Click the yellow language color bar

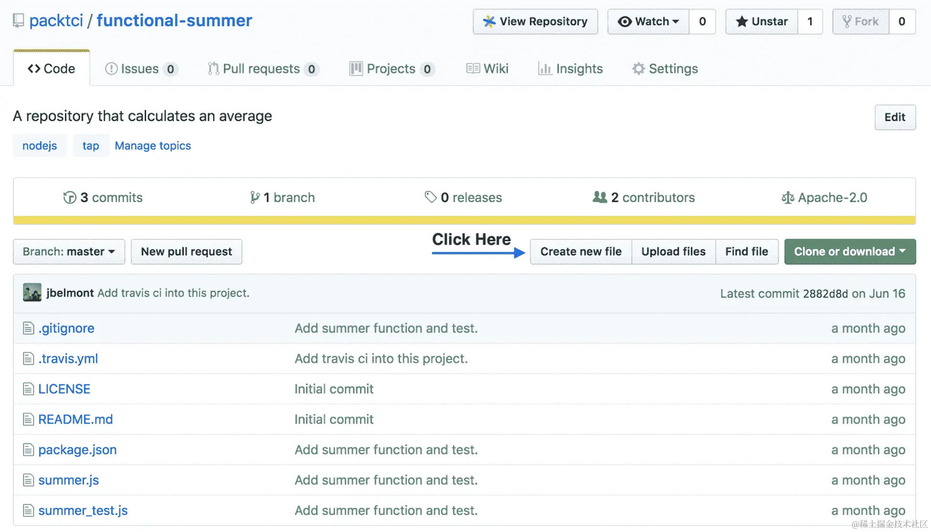point(464,220)
